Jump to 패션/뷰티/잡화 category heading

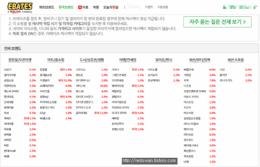[200, 60]
